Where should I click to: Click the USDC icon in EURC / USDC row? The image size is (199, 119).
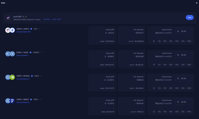point(12,54)
